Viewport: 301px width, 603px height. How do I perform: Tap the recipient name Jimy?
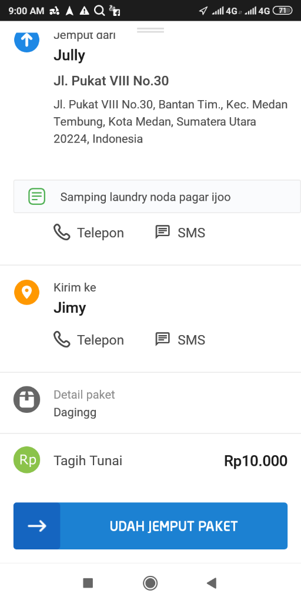tap(69, 307)
